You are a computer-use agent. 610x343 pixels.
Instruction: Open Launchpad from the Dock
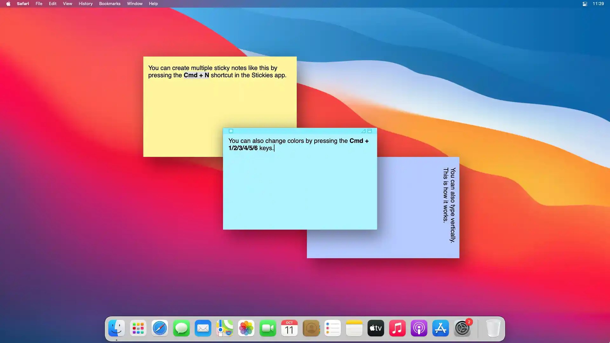[x=138, y=328]
